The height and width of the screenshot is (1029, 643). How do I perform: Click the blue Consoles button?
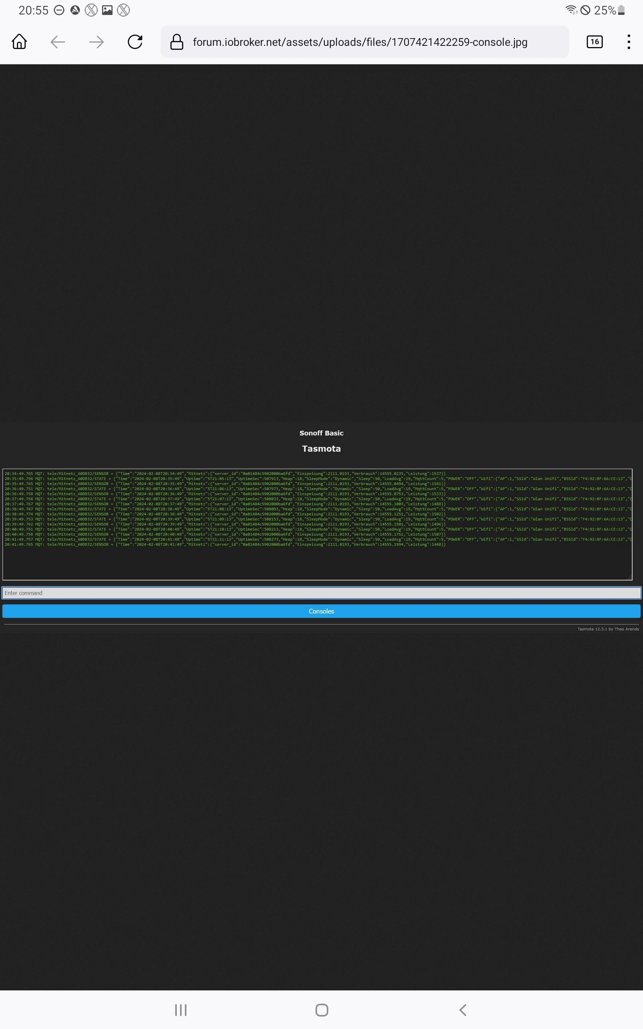321,611
